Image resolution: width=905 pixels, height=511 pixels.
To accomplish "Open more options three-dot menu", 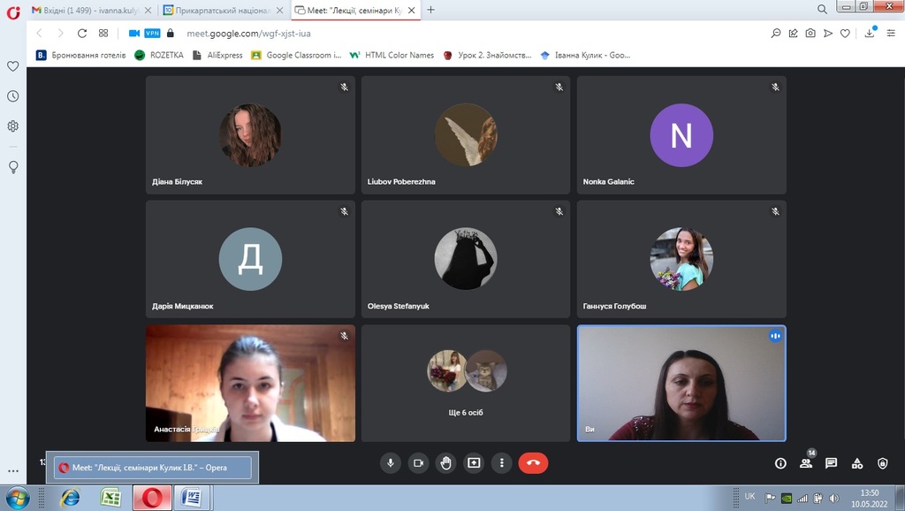I will [x=502, y=462].
